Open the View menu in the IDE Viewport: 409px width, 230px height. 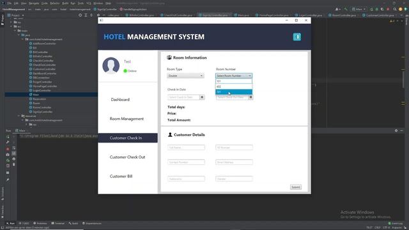pyautogui.click(x=24, y=3)
